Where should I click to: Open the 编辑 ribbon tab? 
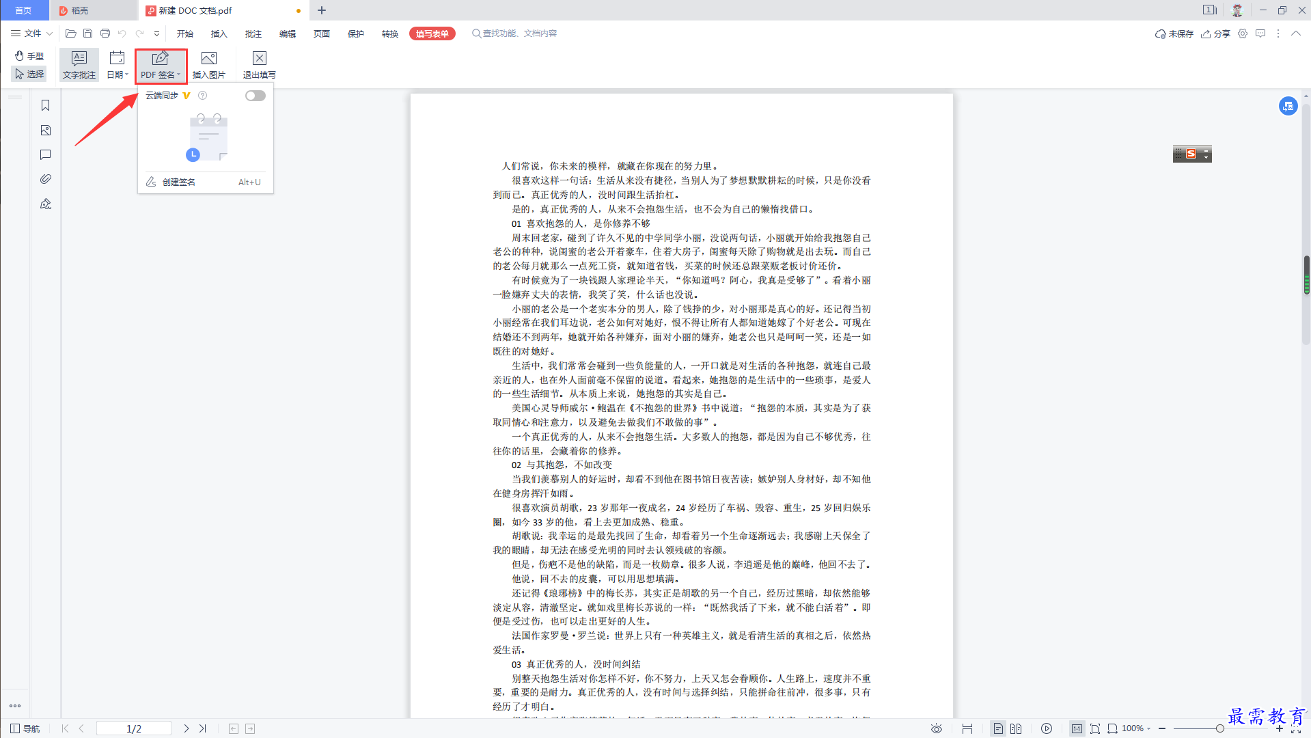tap(288, 33)
